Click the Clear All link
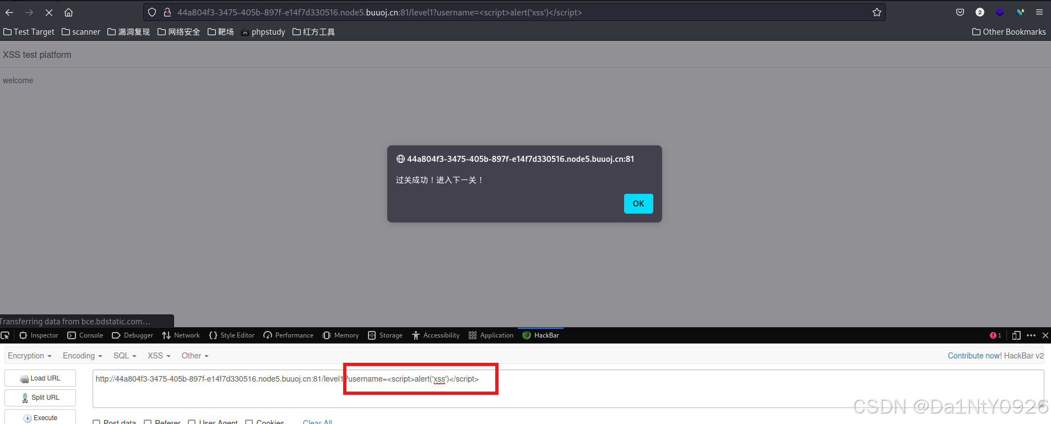 [317, 422]
